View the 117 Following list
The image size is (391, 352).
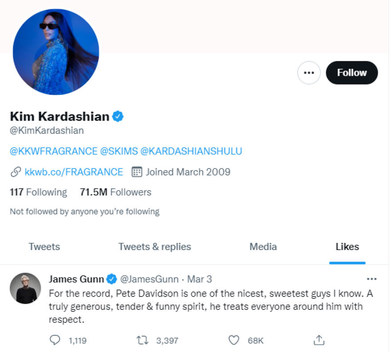[38, 192]
